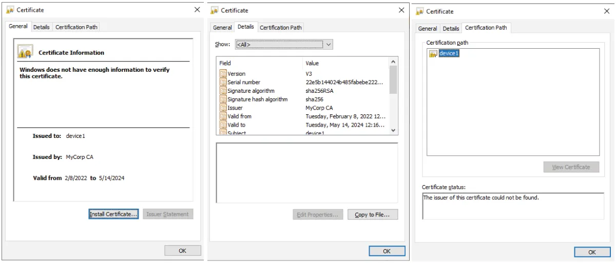
Task: Open Details tab in left Certificate window
Action: click(x=42, y=27)
